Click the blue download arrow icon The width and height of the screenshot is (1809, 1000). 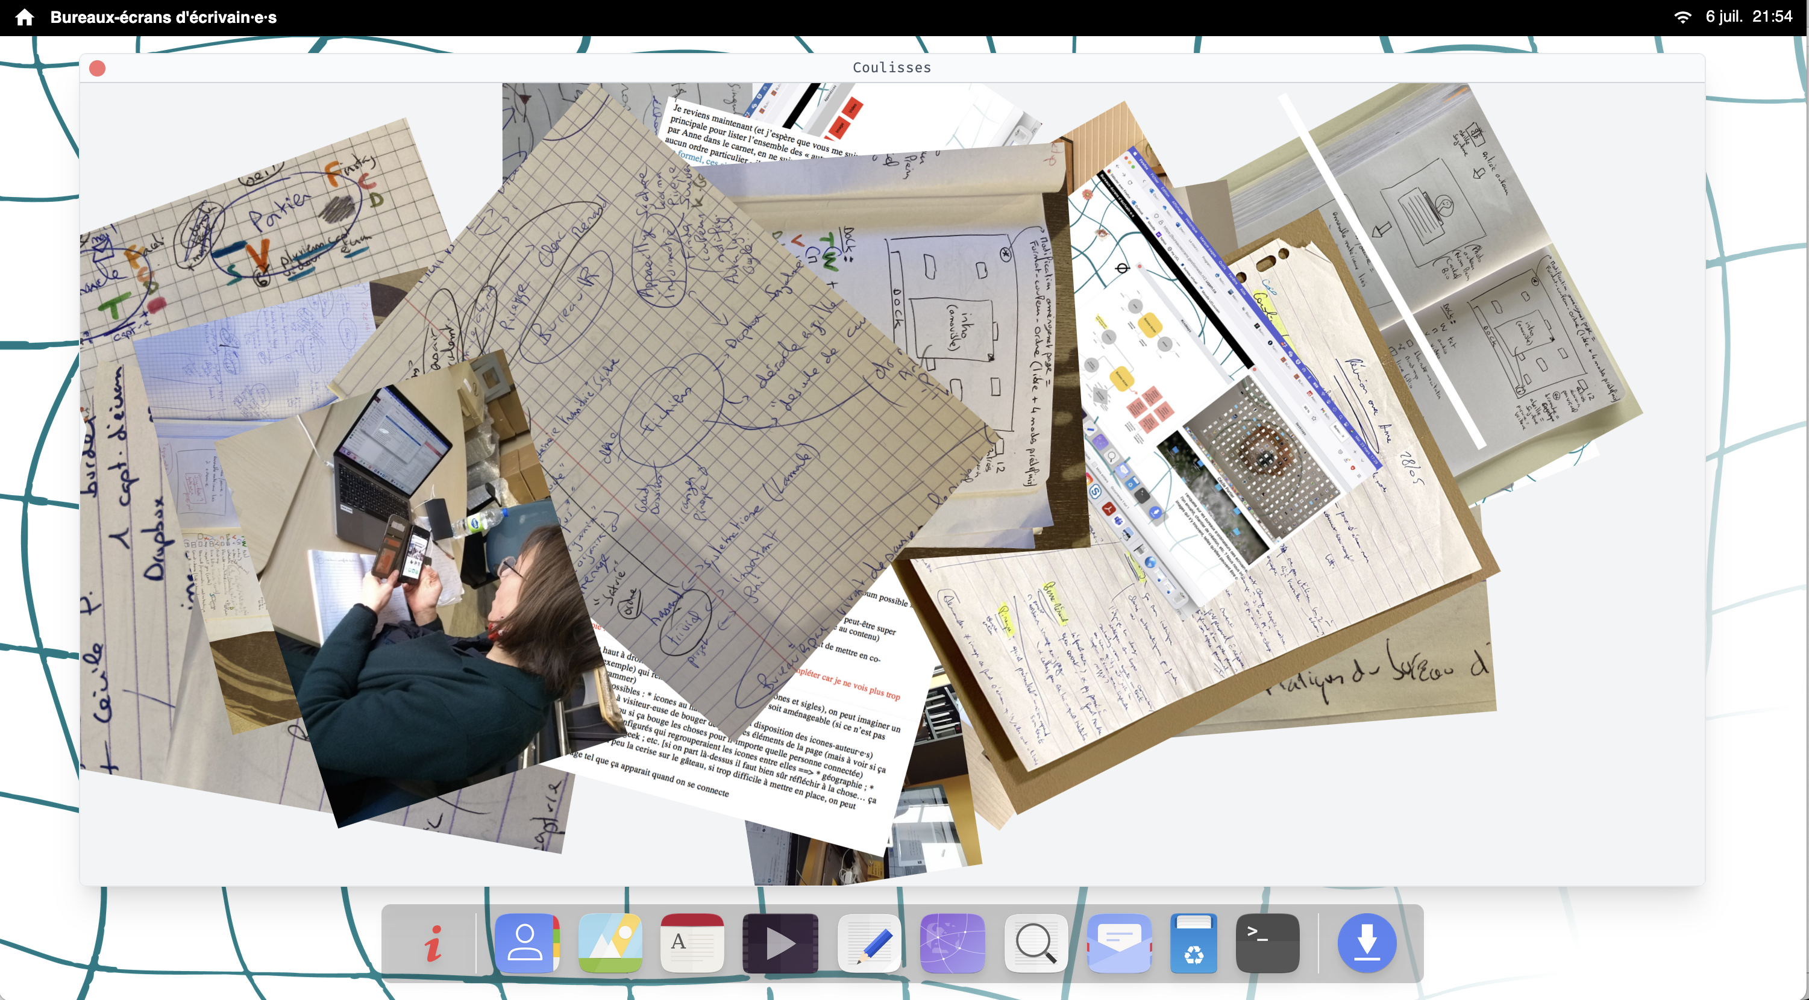coord(1367,943)
